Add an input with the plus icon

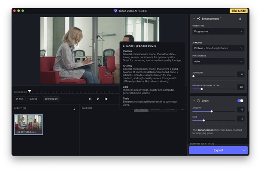click(74, 109)
